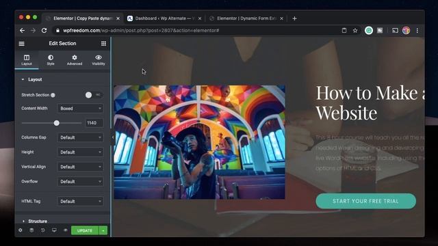Open the save options arrow beside Update
Screen dimensions: 438x246
[x=103, y=231]
